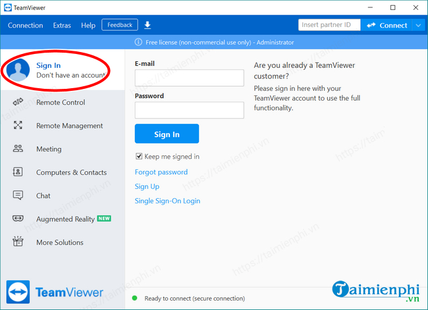
Task: Click the Connect button
Action: [387, 26]
